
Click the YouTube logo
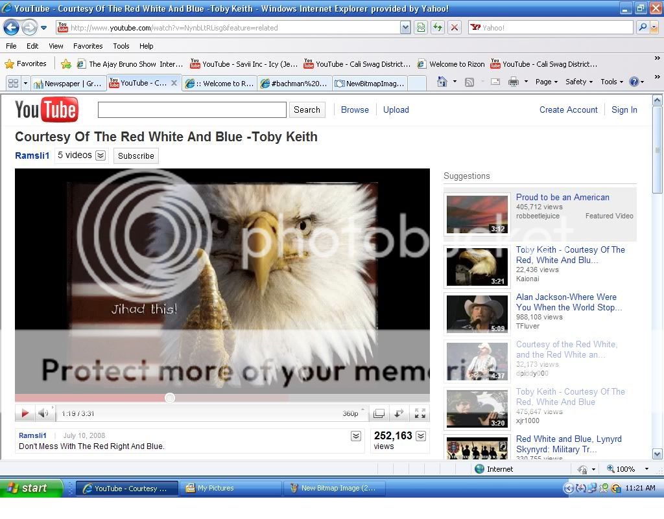click(x=47, y=110)
